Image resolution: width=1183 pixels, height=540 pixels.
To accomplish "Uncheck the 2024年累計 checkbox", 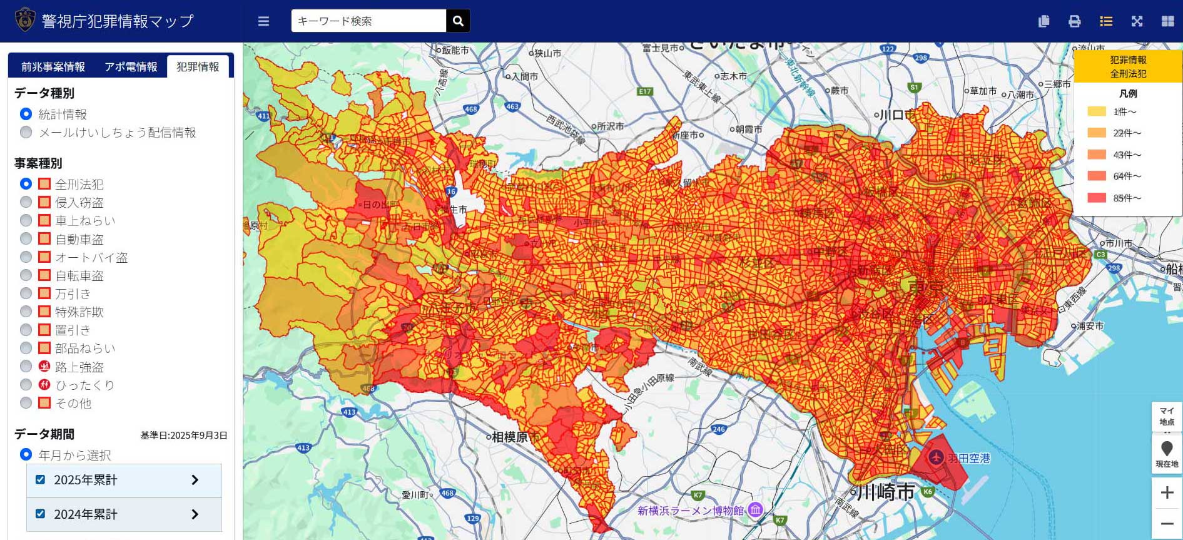I will [41, 514].
